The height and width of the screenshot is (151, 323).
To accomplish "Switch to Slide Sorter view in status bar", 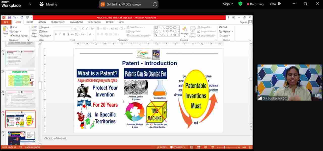I will (x=199, y=147).
